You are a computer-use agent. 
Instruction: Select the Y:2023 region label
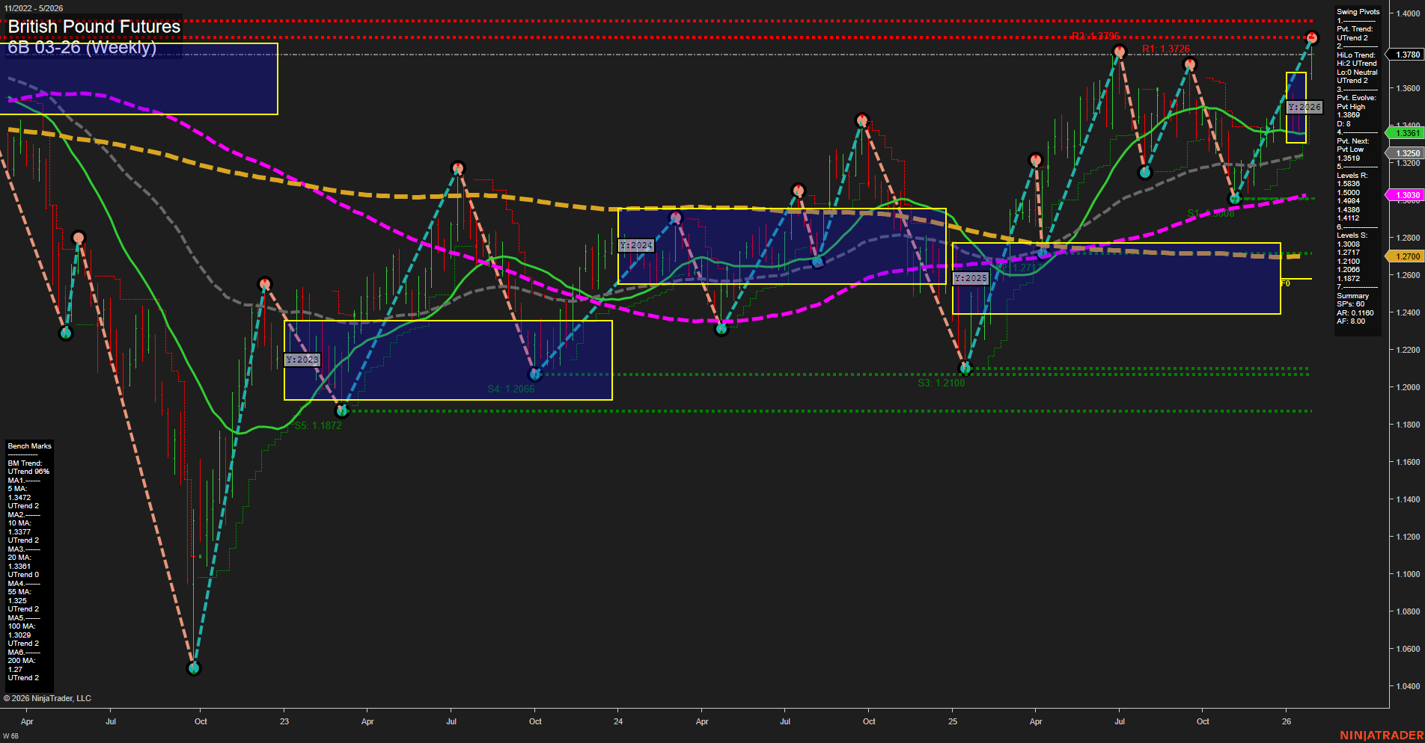(x=302, y=360)
